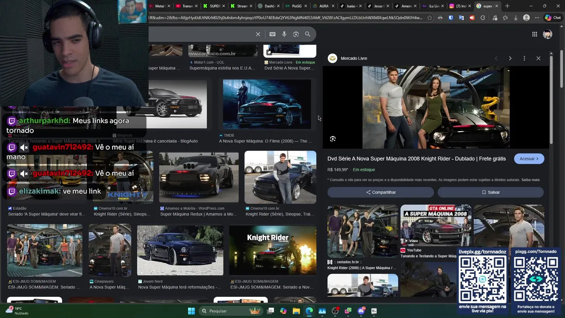Switch to the Instagram tab
Image resolution: width=565 pixels, height=318 pixels.
click(459, 6)
